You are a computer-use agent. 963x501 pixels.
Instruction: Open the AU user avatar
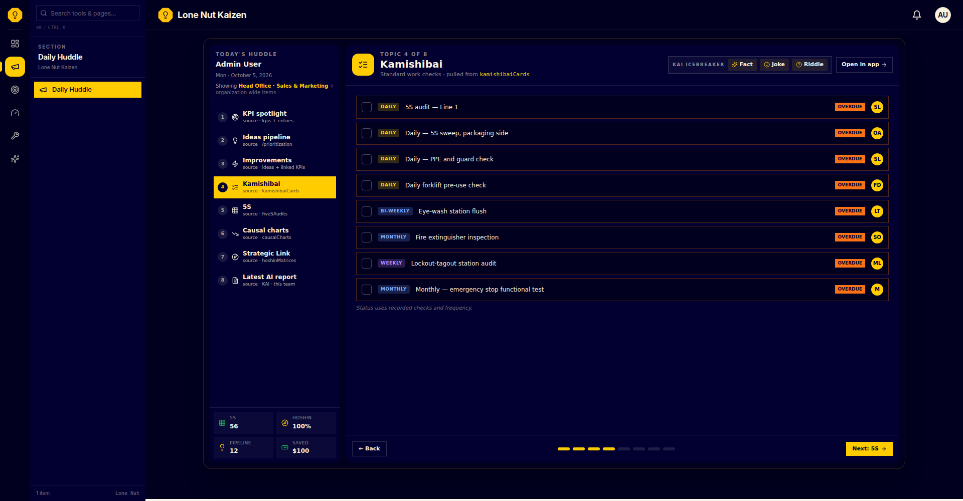(943, 15)
